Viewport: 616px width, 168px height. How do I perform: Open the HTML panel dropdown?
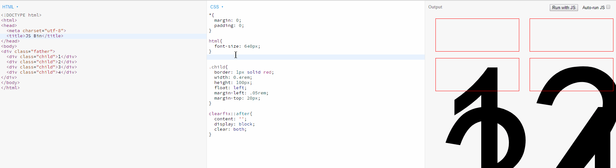coord(10,7)
